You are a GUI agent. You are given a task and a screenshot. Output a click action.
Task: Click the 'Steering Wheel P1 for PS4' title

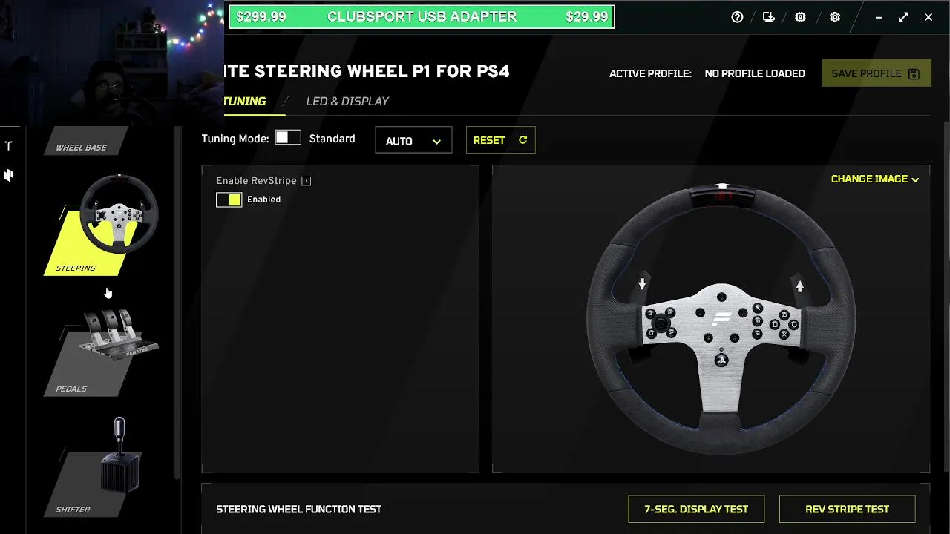367,71
